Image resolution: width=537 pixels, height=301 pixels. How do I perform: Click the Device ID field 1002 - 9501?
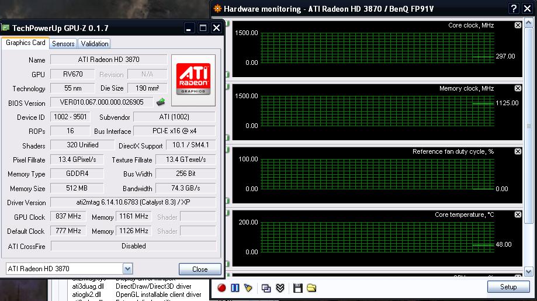click(x=70, y=117)
